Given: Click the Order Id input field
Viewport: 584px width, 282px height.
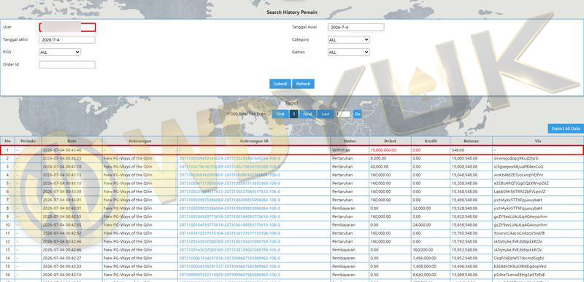Looking at the screenshot, I should tap(67, 65).
